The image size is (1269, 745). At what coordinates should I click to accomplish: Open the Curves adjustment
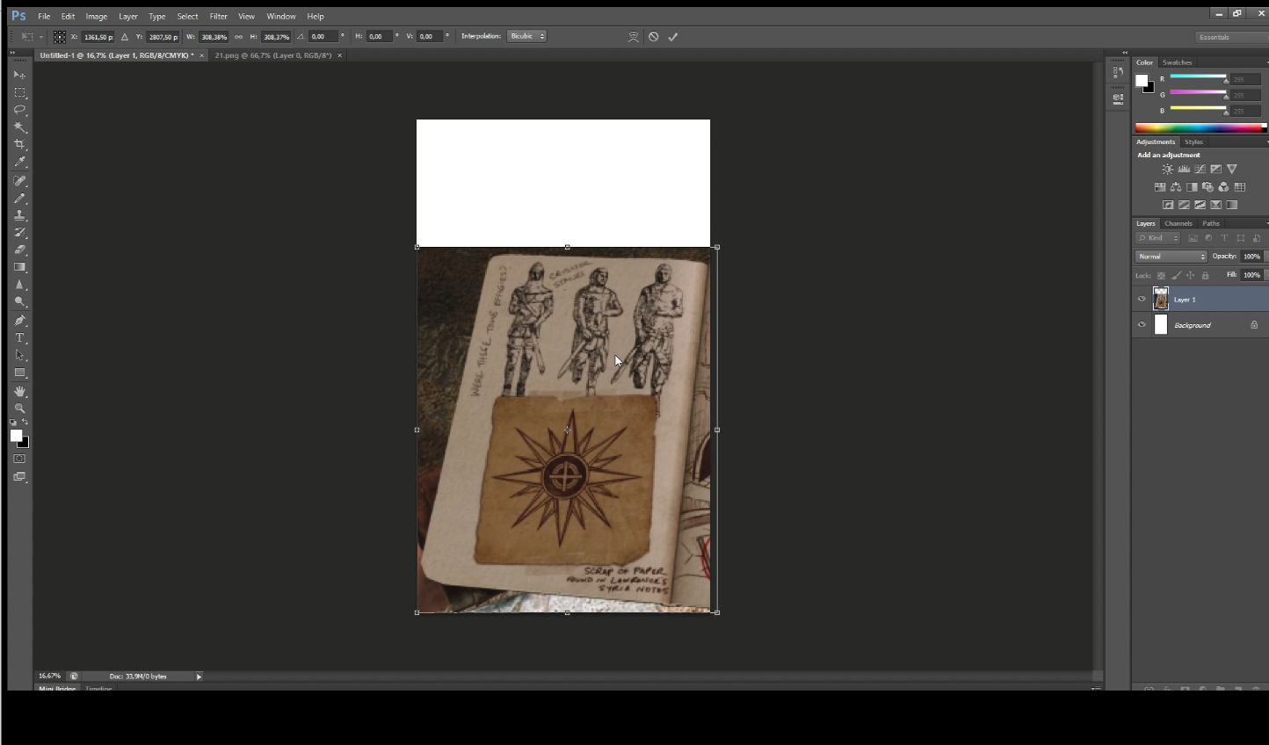(1200, 169)
